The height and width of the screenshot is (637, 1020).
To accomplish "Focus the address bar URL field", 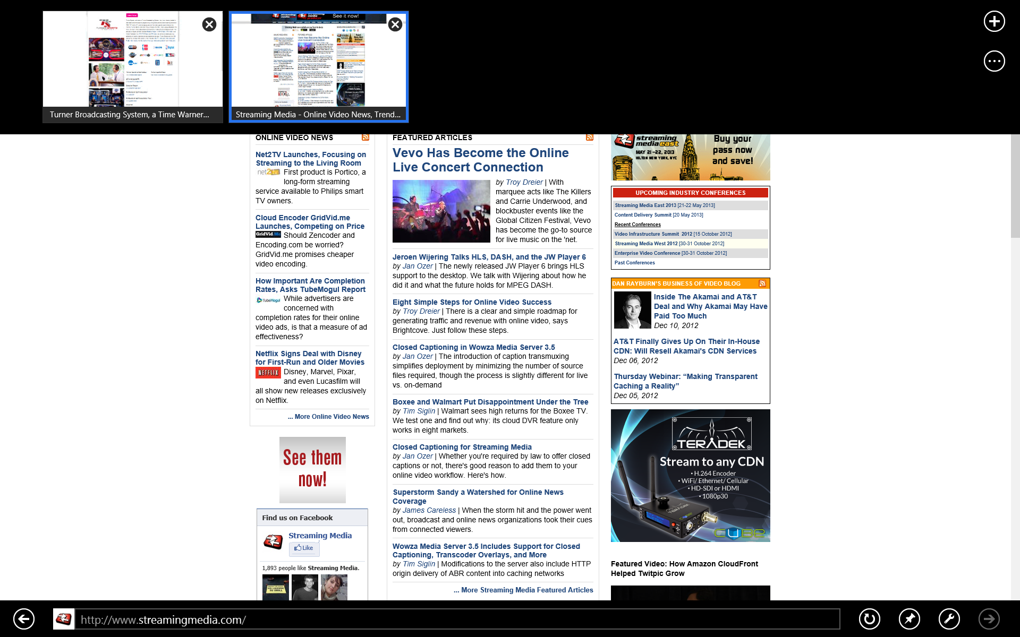I will [457, 619].
